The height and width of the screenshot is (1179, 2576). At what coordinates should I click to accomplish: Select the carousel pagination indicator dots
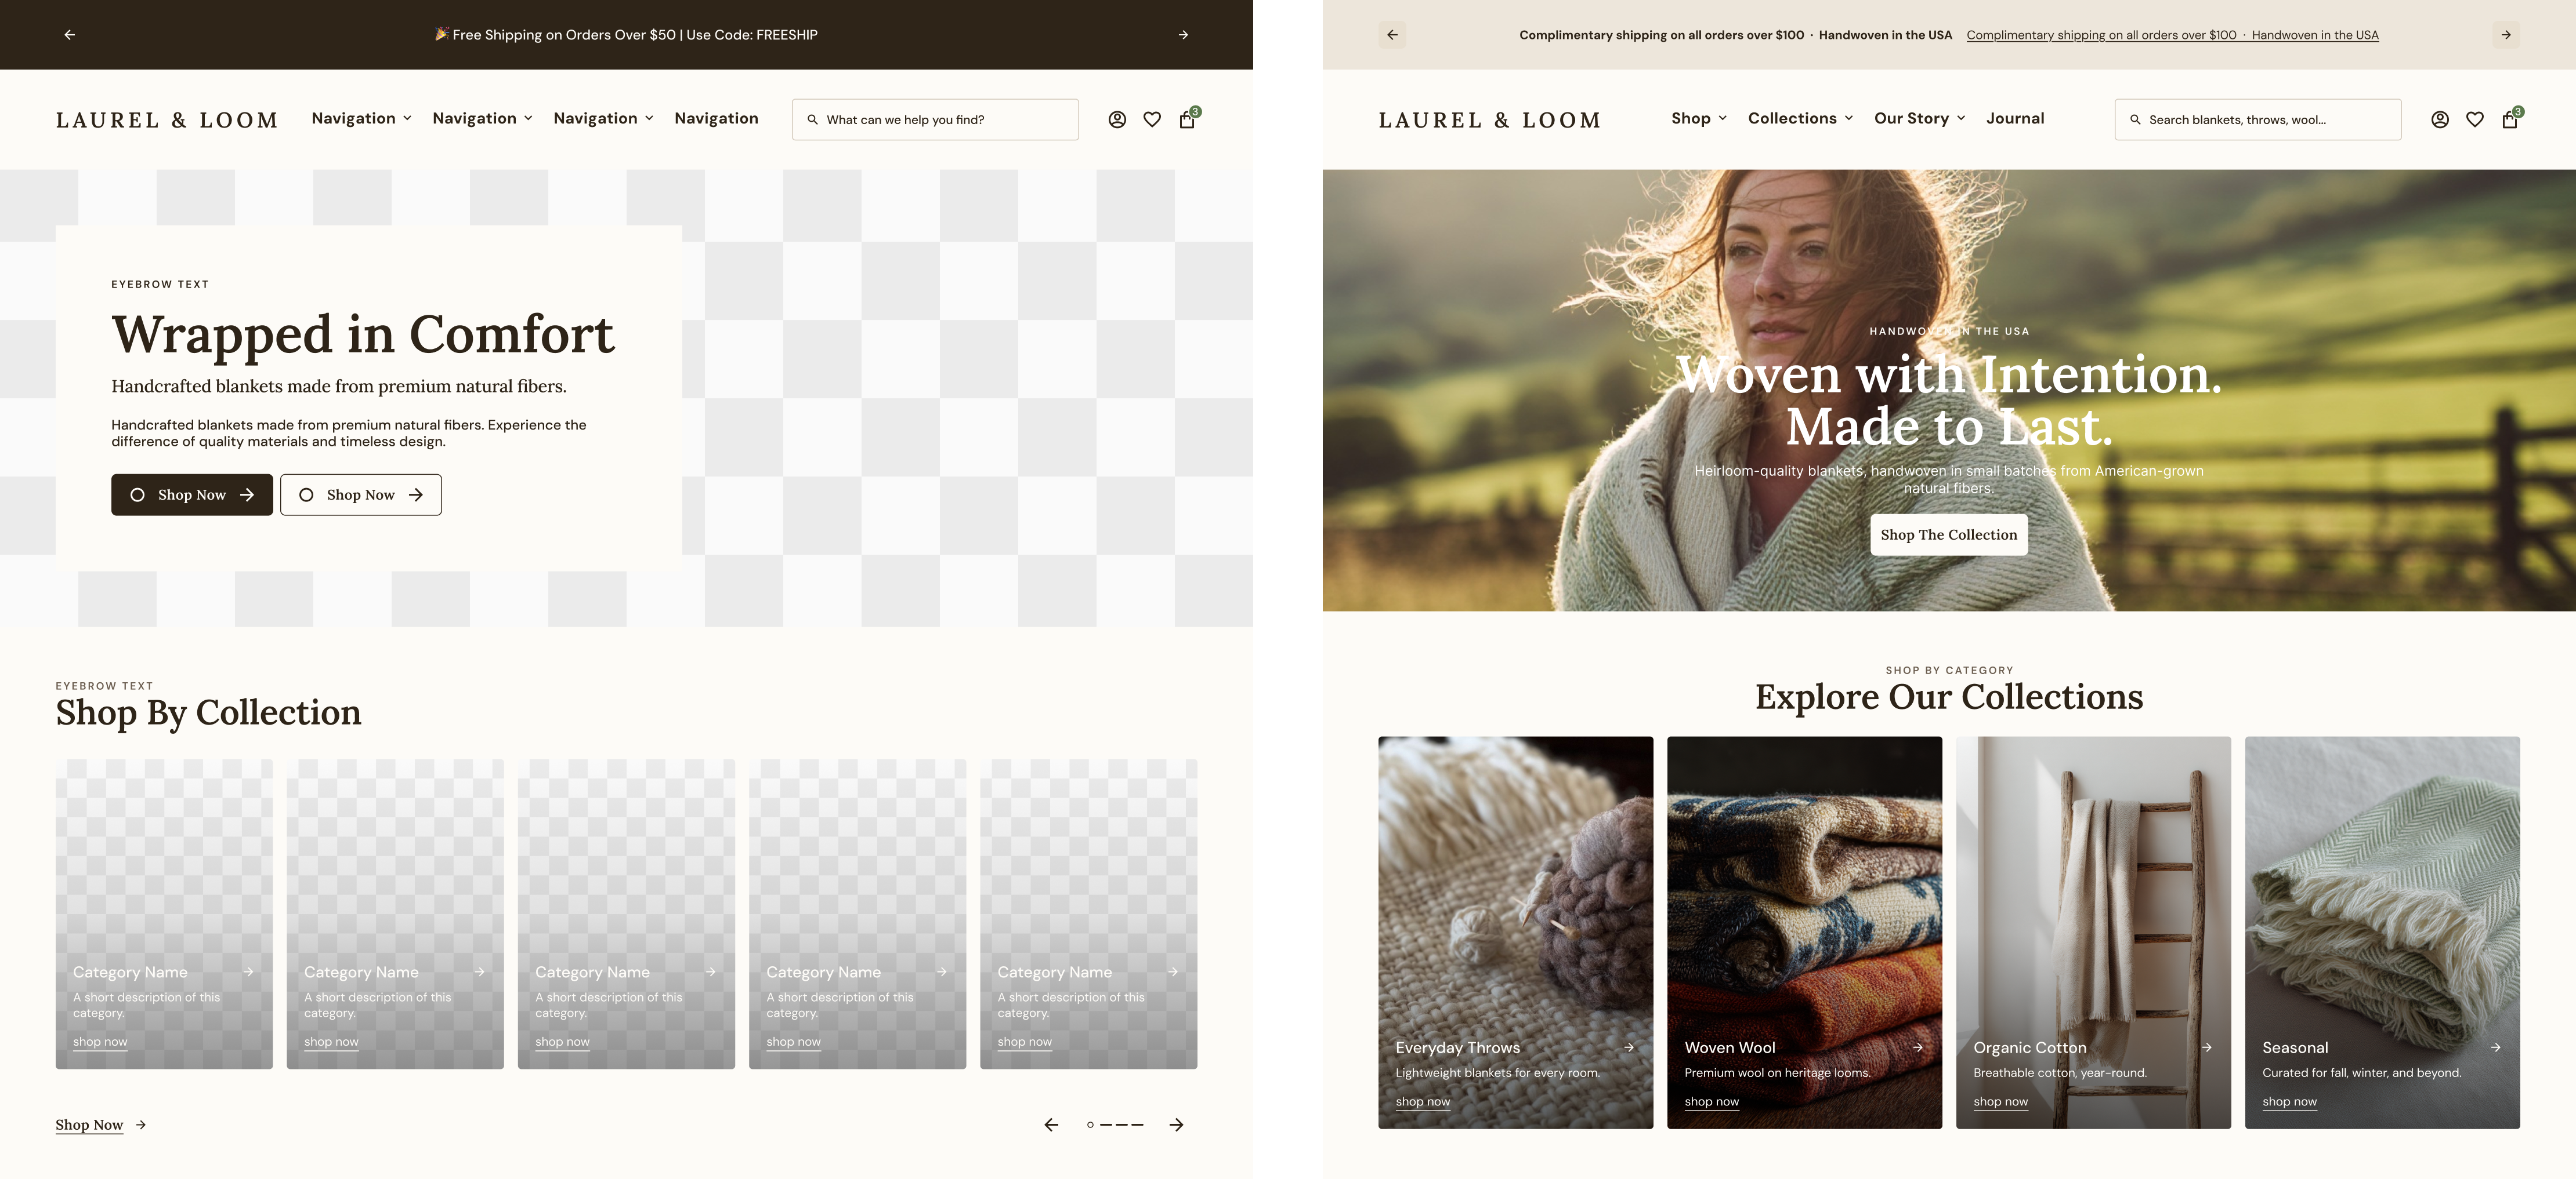1115,1125
